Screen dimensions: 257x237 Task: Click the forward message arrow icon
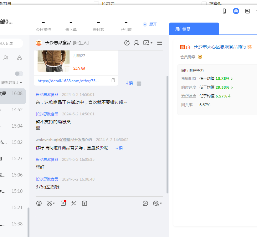(145, 203)
